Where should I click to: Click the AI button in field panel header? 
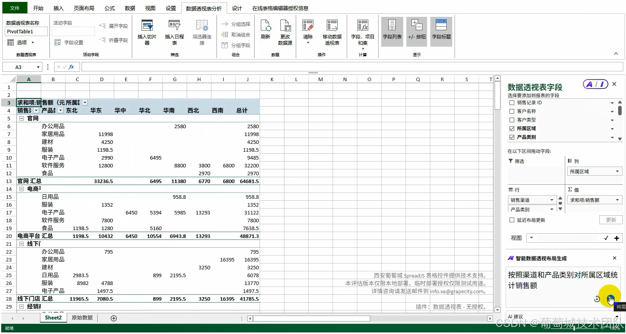click(595, 84)
